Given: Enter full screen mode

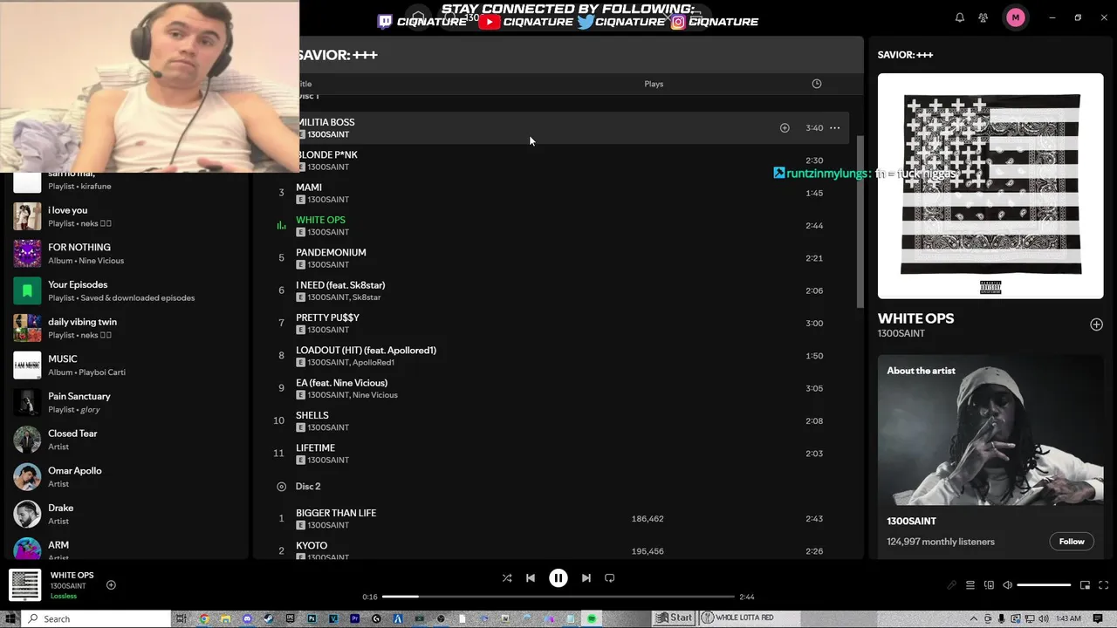Looking at the screenshot, I should pyautogui.click(x=1104, y=585).
